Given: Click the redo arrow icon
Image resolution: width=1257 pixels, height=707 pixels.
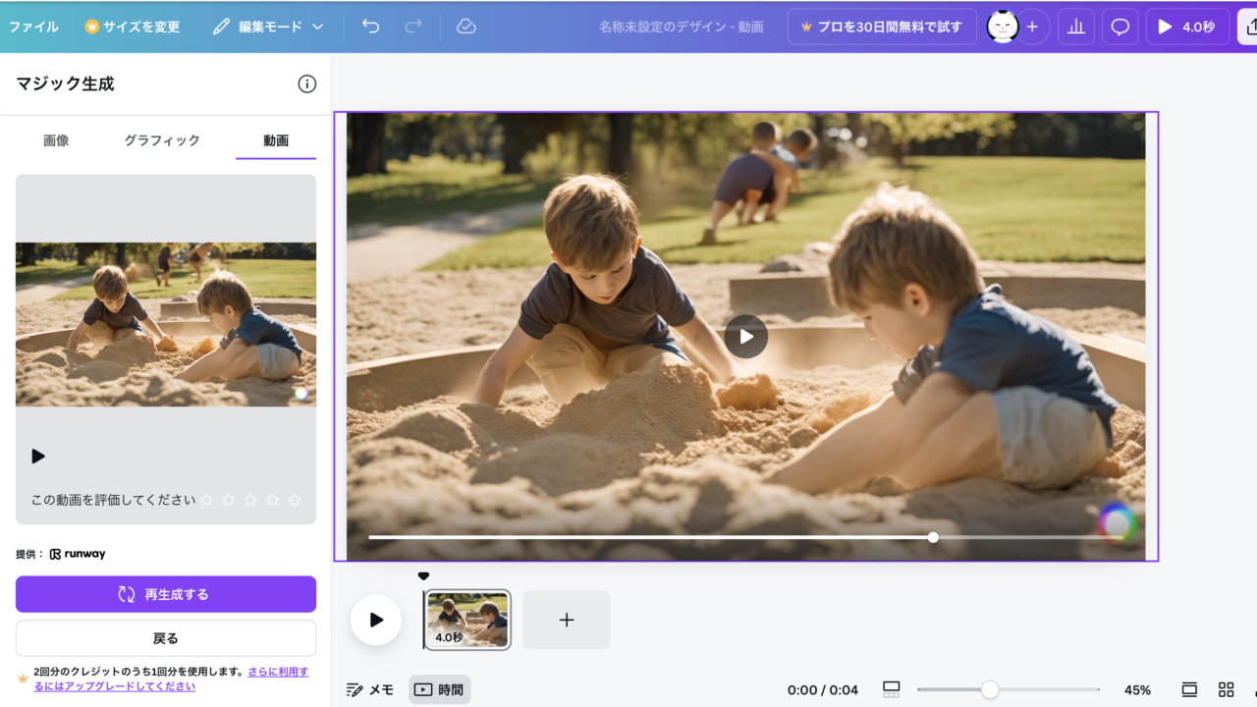Looking at the screenshot, I should tap(413, 27).
